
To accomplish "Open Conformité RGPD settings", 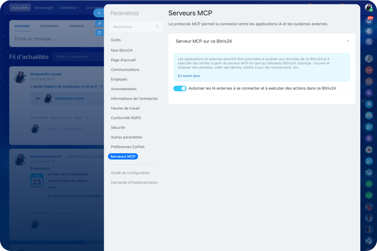I will (x=126, y=118).
